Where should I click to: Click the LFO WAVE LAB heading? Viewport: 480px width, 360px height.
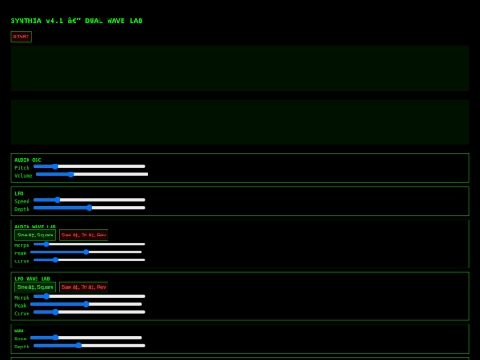[x=32, y=279]
